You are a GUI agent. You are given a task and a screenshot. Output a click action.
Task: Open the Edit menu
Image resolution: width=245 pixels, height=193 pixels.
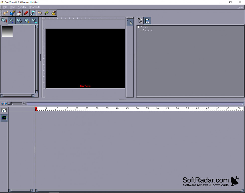[13, 7]
